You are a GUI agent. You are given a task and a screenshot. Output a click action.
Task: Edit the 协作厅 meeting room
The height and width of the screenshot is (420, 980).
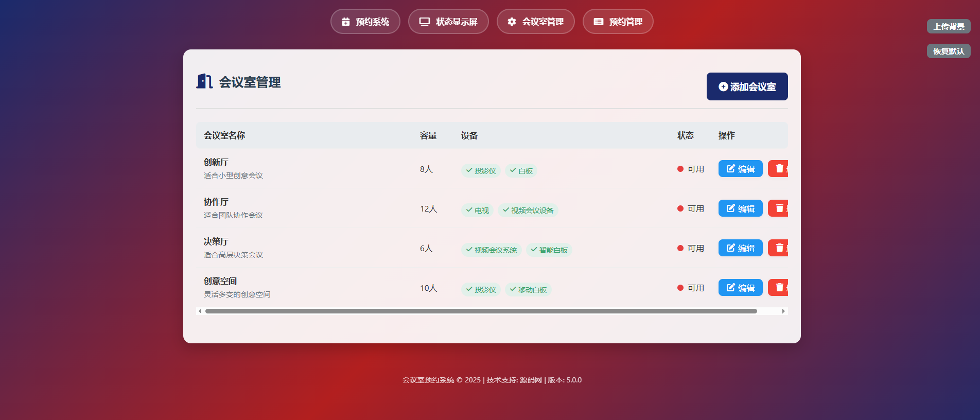pos(740,208)
